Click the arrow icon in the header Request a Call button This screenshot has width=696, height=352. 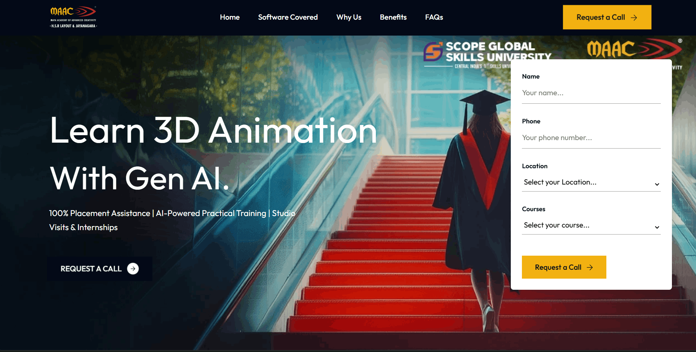(x=634, y=17)
